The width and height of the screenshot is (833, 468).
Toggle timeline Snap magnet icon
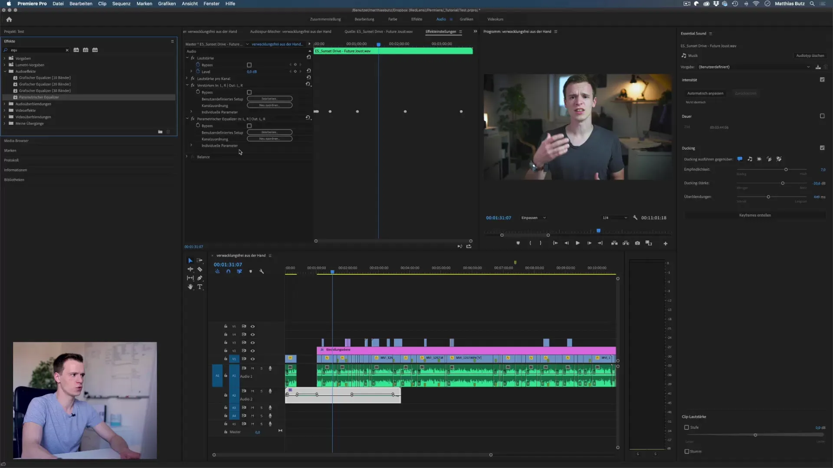[x=228, y=271]
